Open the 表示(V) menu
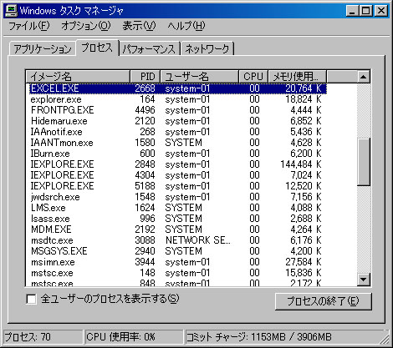393x348 pixels. point(139,26)
